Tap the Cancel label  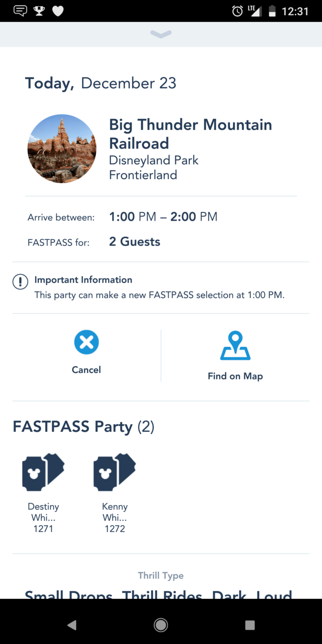click(x=86, y=370)
